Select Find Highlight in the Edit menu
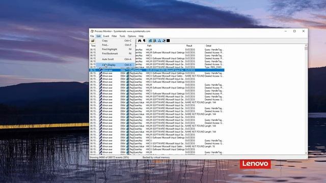Viewport: 326px width, 183px height. [x=116, y=49]
